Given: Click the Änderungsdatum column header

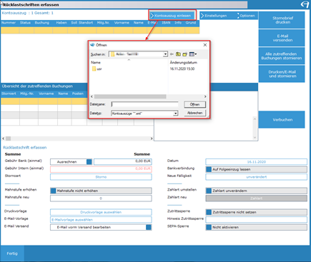Looking at the screenshot, I should coord(184,63).
